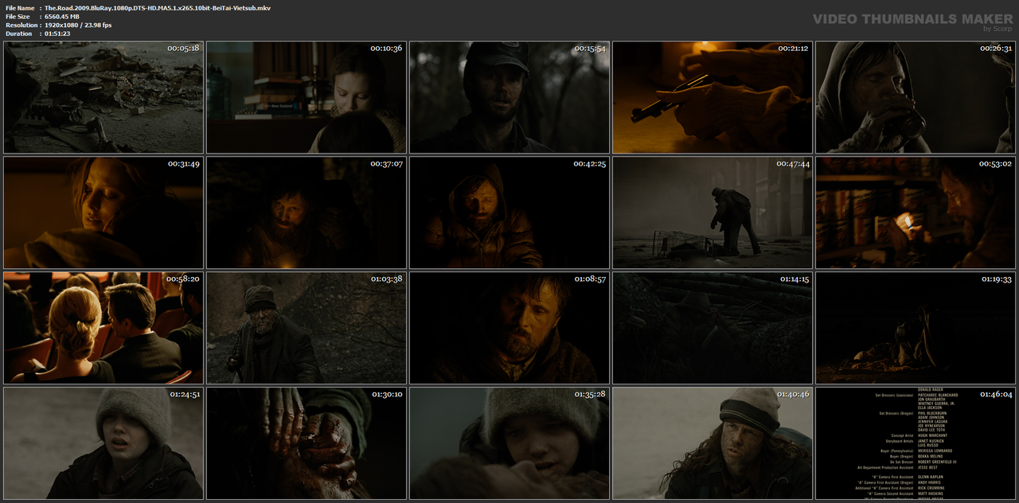Click the duration value 01:51:23
Screen dimensions: 1019x503
(x=57, y=33)
